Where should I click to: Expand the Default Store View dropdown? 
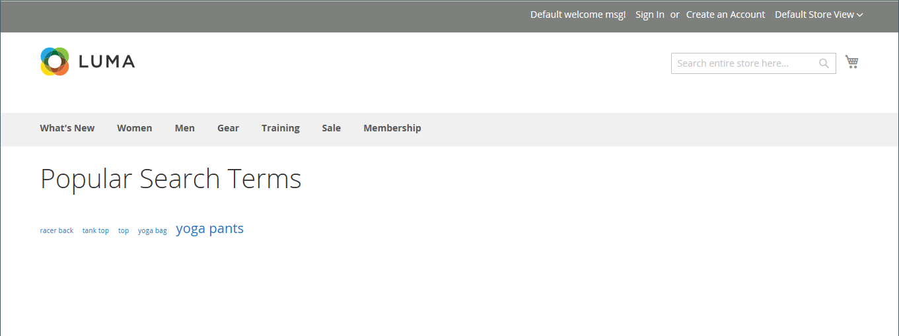(818, 15)
